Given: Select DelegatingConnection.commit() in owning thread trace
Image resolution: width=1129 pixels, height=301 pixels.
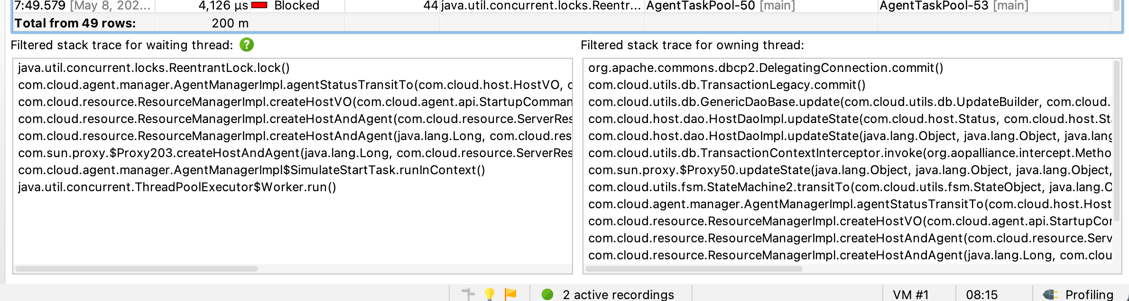Looking at the screenshot, I should point(765,68).
